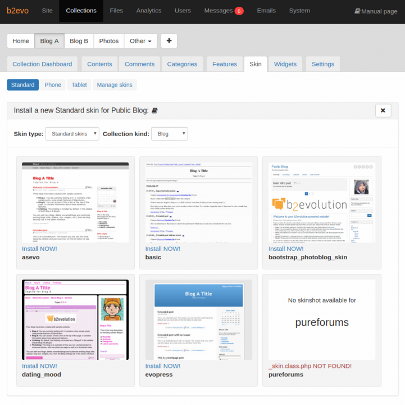Click the bootstrap_photoblog_skin screenshot
405x405 pixels.
(322, 202)
